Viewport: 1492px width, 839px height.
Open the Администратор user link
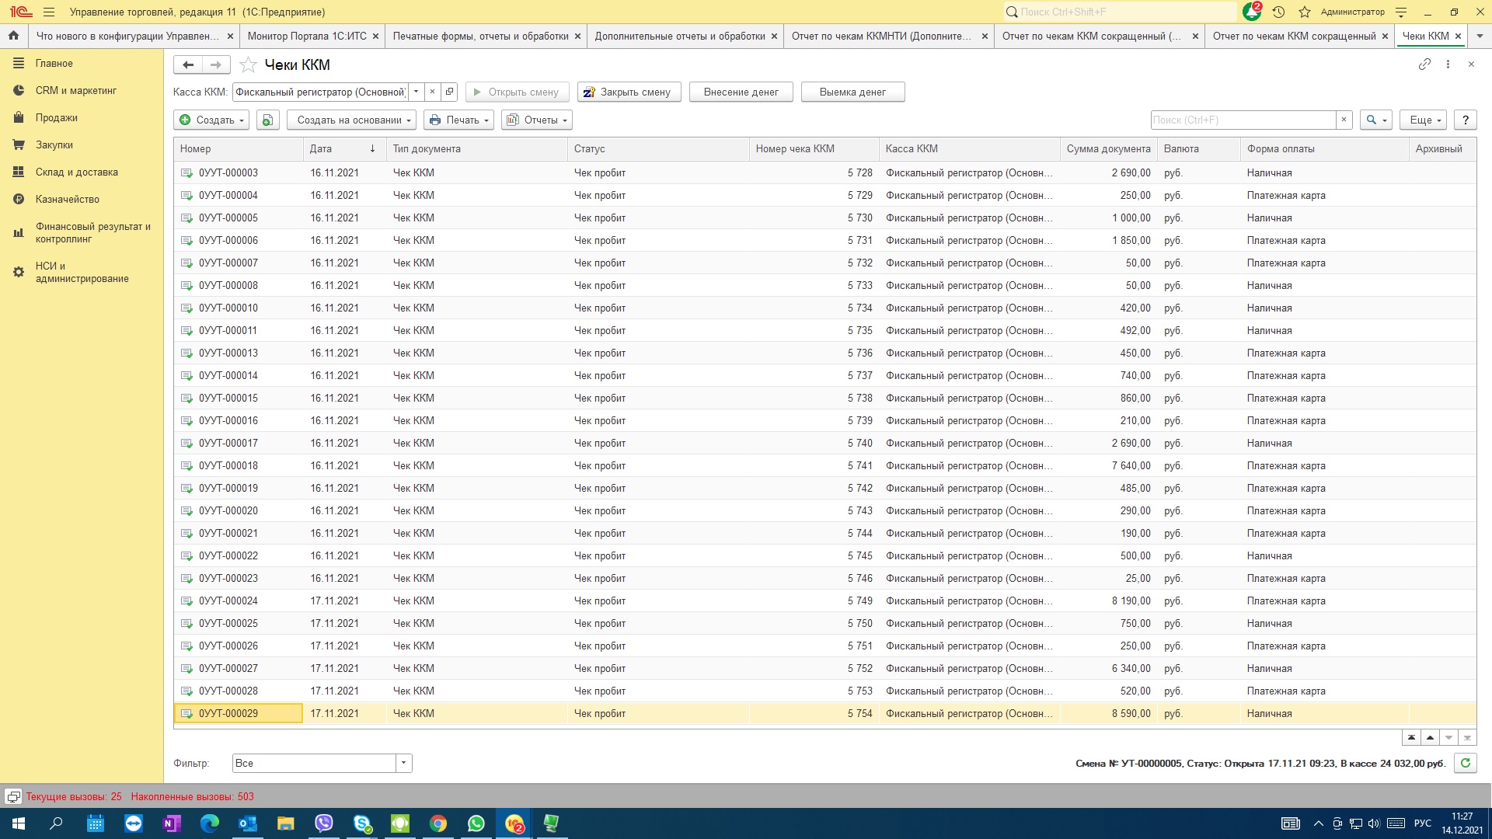[x=1352, y=12]
